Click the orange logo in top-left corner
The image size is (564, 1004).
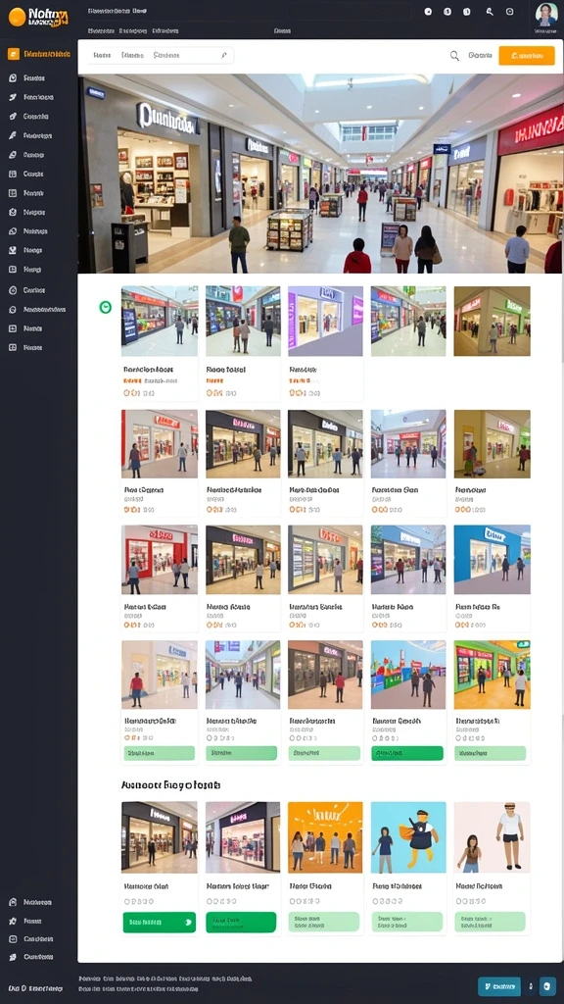[18, 18]
